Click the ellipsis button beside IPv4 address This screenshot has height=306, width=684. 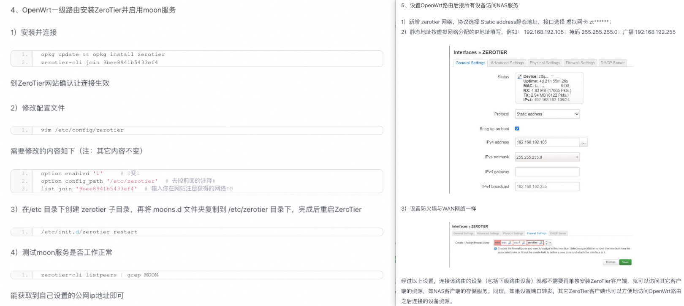[583, 143]
